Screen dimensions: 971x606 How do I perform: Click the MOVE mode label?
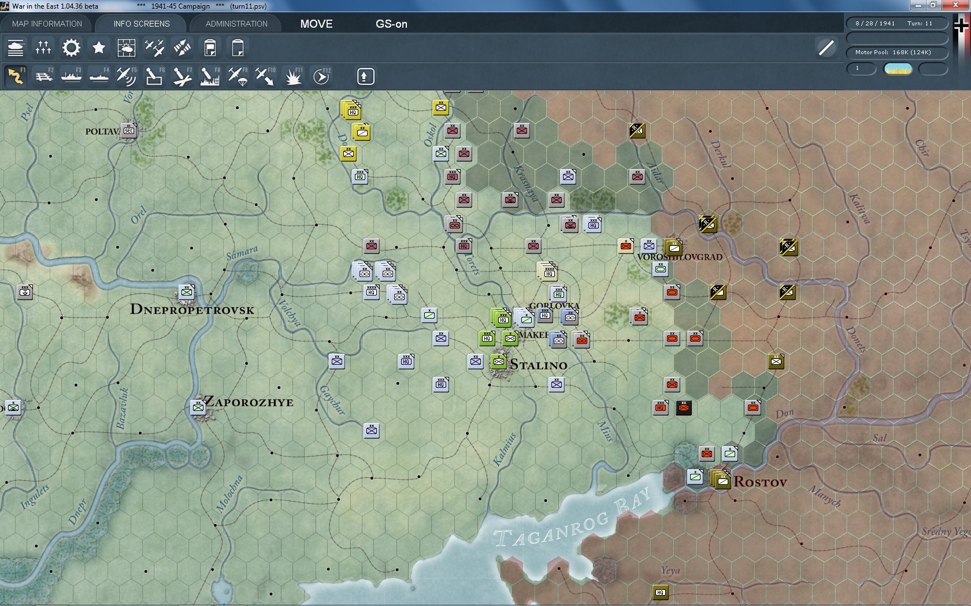(316, 24)
